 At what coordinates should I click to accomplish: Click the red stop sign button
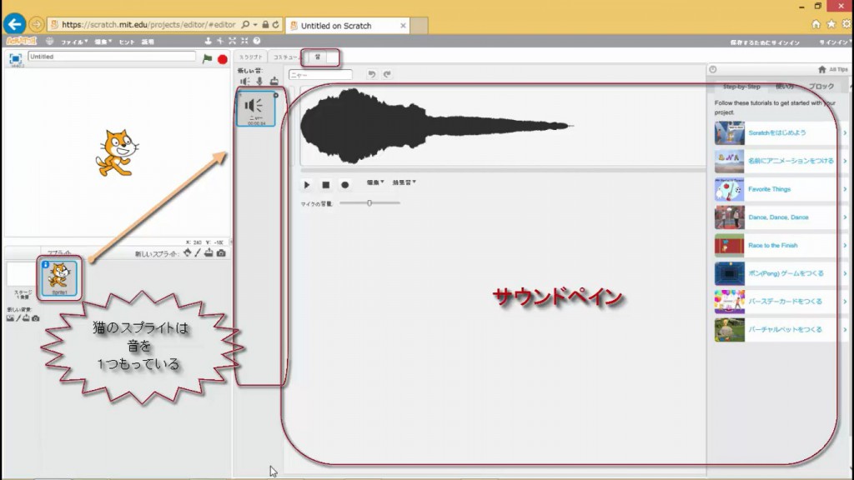click(222, 59)
